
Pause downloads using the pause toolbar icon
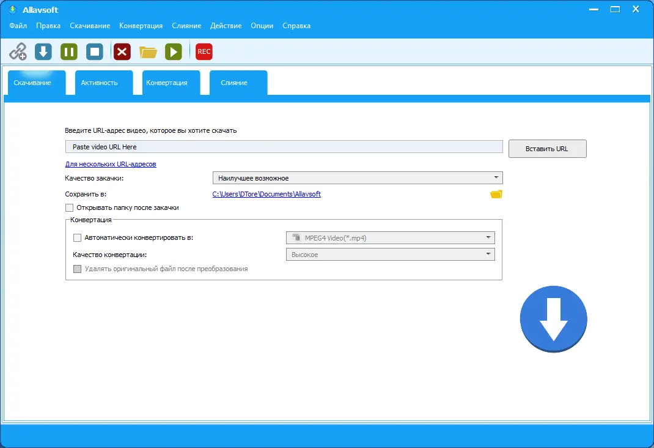(x=68, y=51)
